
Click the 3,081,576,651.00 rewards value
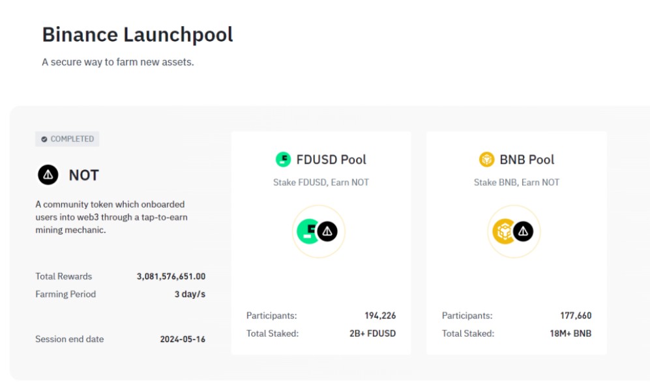(x=171, y=276)
